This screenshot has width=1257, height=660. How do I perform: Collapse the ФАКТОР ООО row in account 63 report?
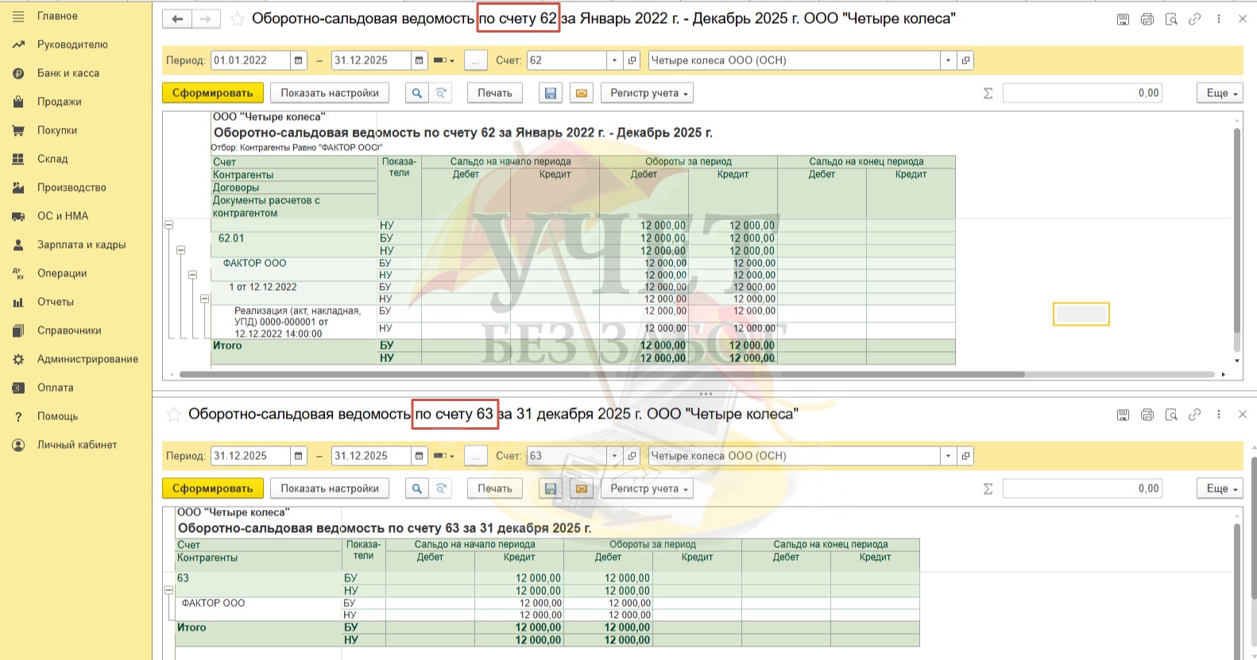tap(168, 590)
